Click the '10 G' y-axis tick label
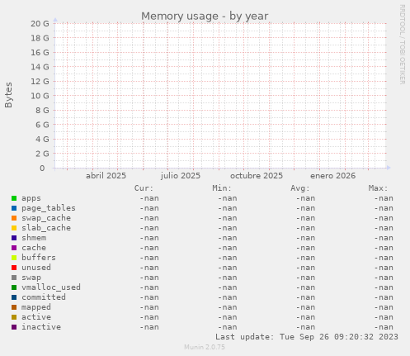The width and height of the screenshot is (410, 356). (x=40, y=96)
